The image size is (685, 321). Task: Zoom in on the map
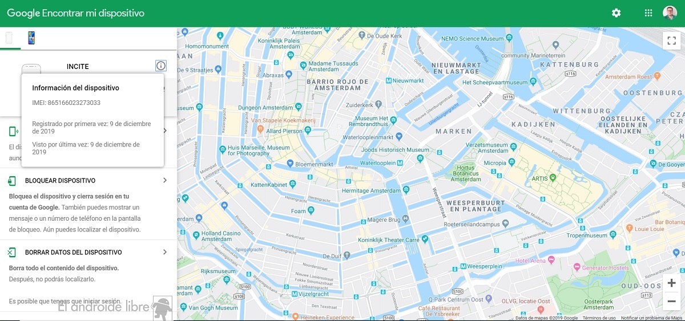671,283
